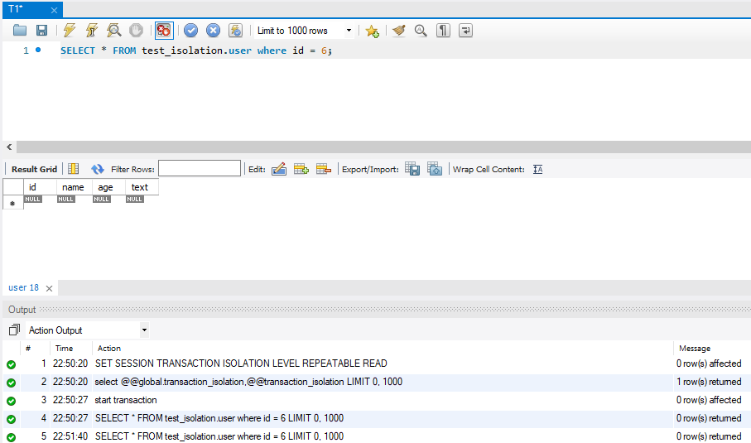Beautify the SQL with broom icon
The height and width of the screenshot is (443, 751).
(x=398, y=30)
